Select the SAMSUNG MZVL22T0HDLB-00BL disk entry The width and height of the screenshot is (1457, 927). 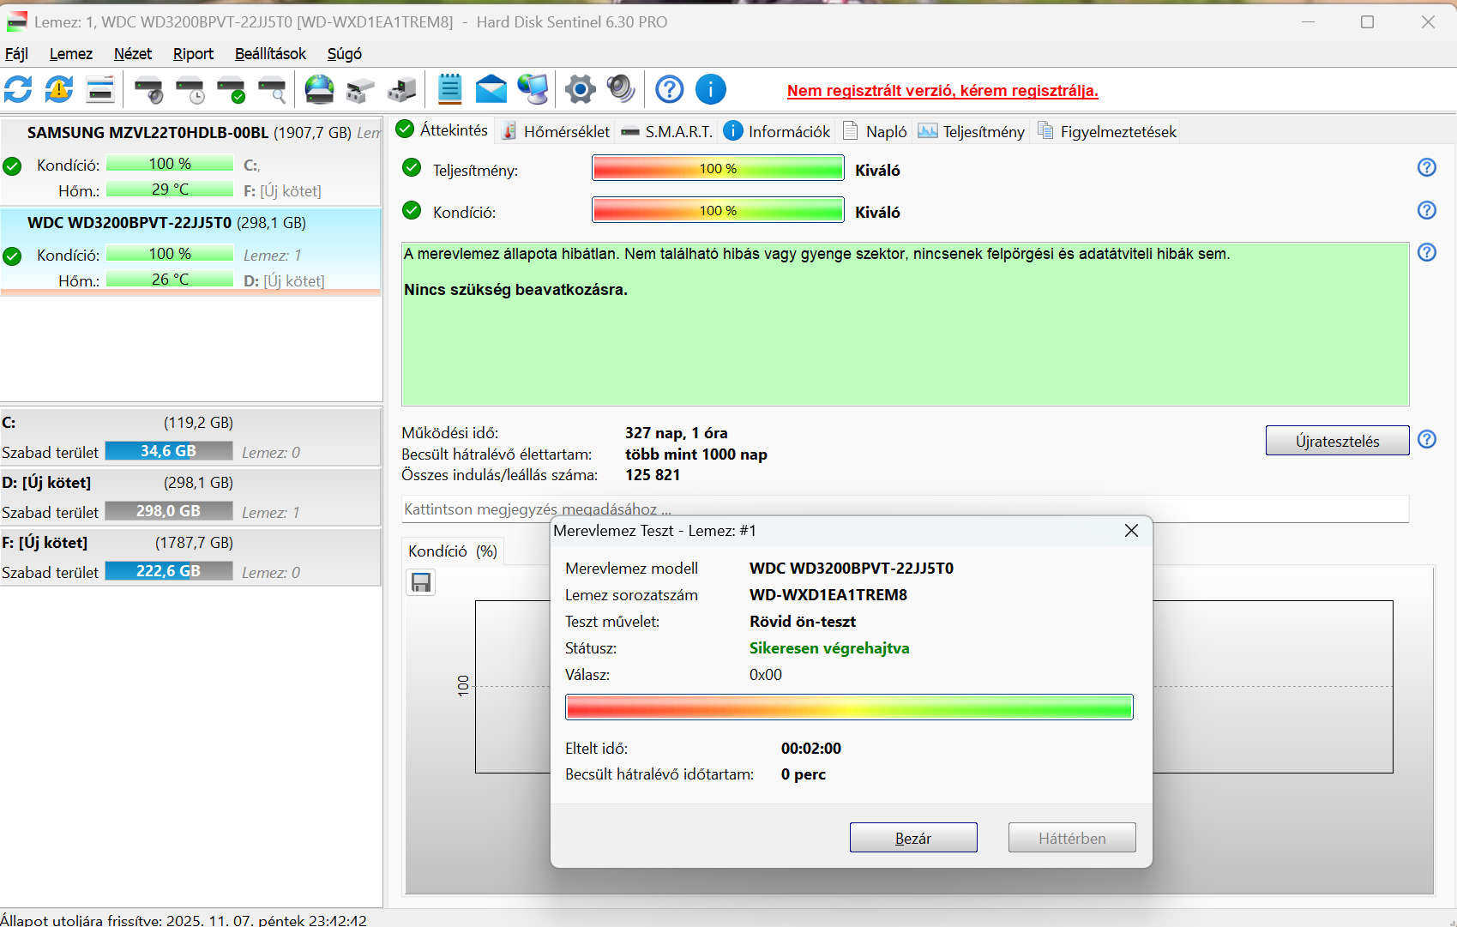[x=191, y=161]
